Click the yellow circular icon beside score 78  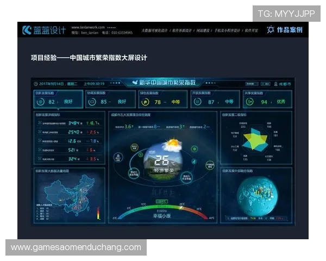(x=145, y=102)
